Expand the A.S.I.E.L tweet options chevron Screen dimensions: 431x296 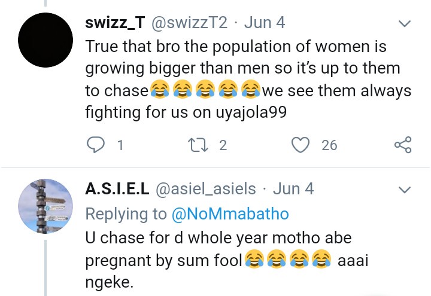pos(405,190)
